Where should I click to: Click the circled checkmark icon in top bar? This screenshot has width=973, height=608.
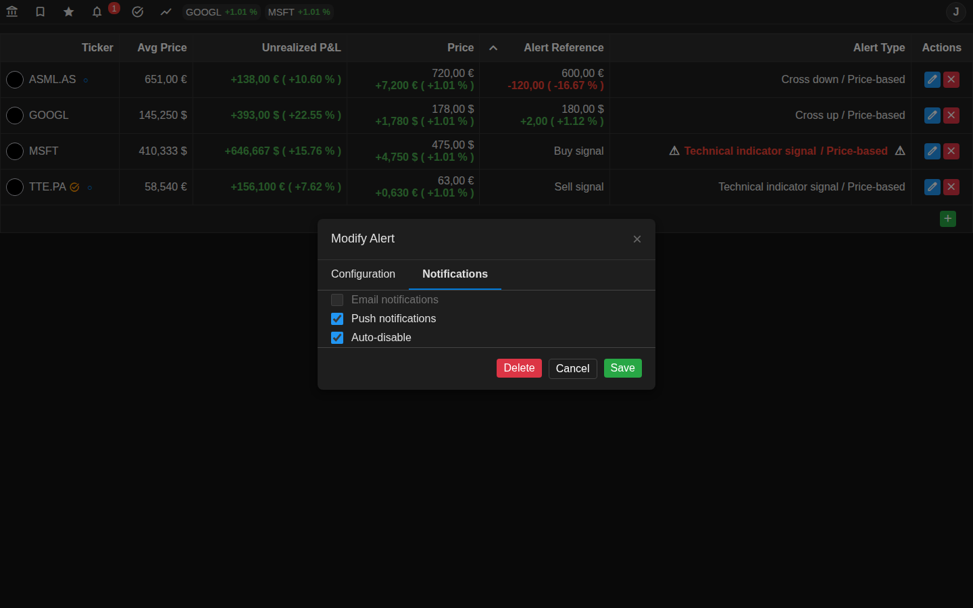pyautogui.click(x=138, y=11)
